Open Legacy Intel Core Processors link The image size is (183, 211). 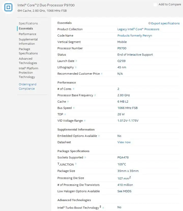(138, 29)
